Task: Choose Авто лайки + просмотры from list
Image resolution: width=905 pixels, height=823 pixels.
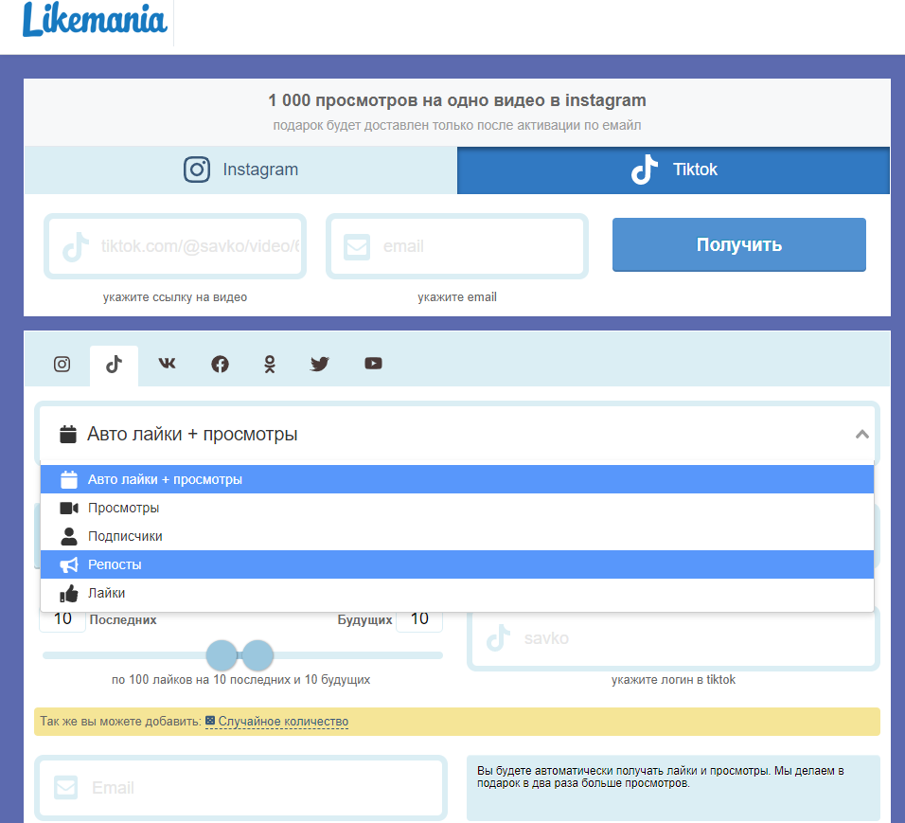Action: 457,479
